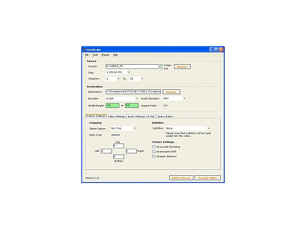Open the Help menu
This screenshot has height=229, width=306.
point(115,55)
